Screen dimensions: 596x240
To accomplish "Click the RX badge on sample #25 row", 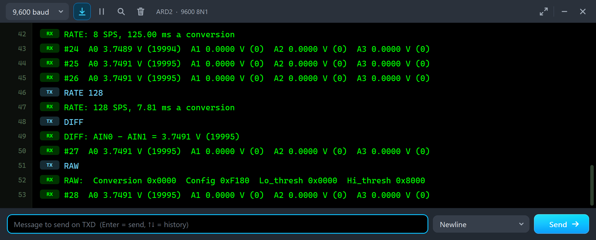I will (x=50, y=63).
